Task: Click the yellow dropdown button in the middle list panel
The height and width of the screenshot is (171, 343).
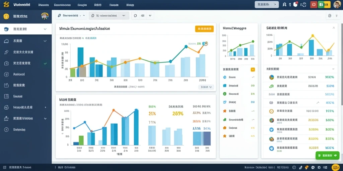Action: [253, 69]
